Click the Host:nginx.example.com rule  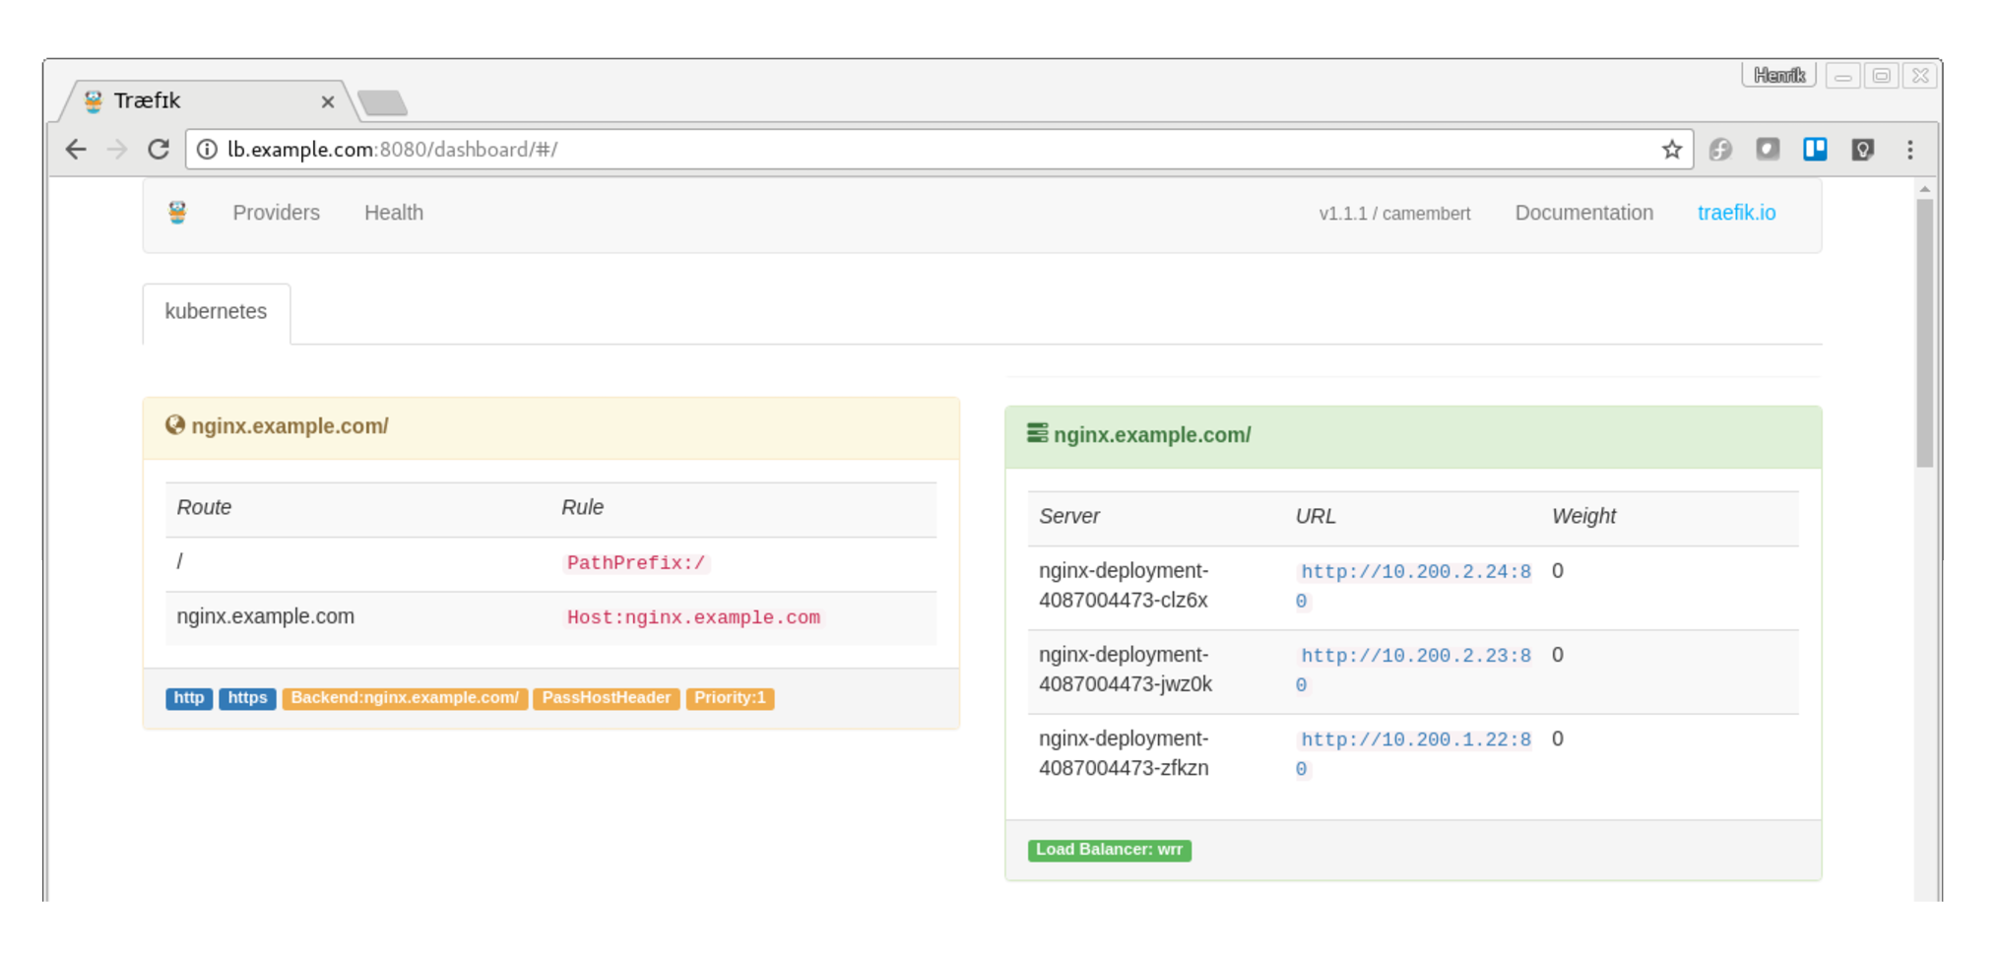tap(693, 617)
